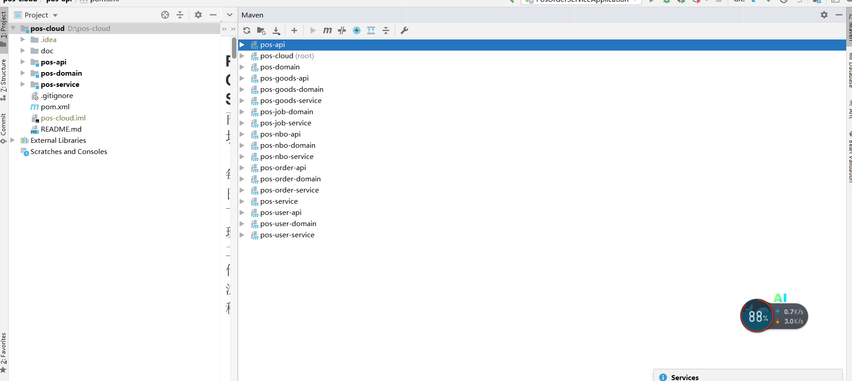The width and height of the screenshot is (852, 381).
Task: Open Maven settings wrench icon
Action: (404, 30)
